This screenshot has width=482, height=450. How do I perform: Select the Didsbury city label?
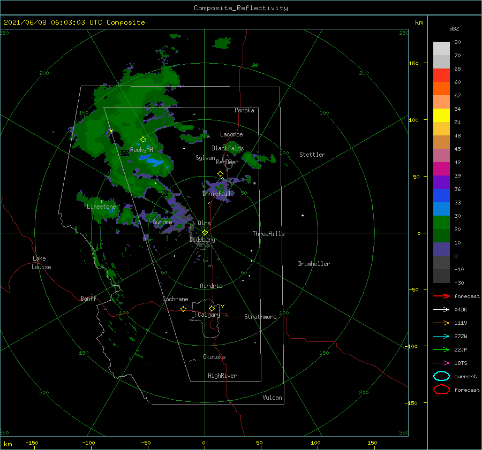coord(202,240)
